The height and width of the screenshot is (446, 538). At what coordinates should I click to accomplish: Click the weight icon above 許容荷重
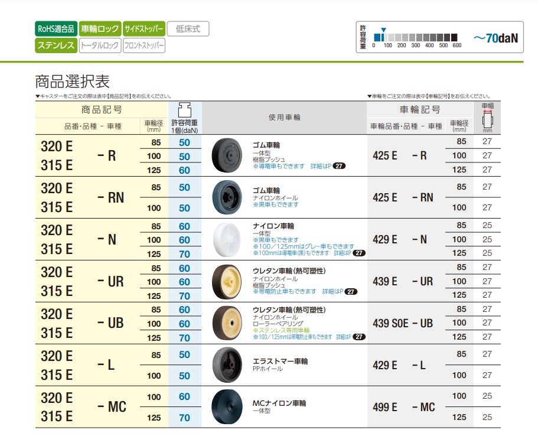click(185, 110)
